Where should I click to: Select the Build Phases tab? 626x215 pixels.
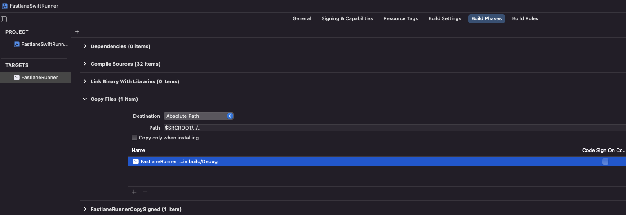point(486,18)
